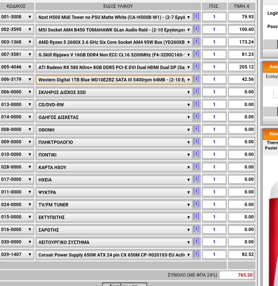Image resolution: width=278 pixels, height=286 pixels.
Task: Open info icon for ΟΘΟΝΗ row
Action: coord(196,129)
